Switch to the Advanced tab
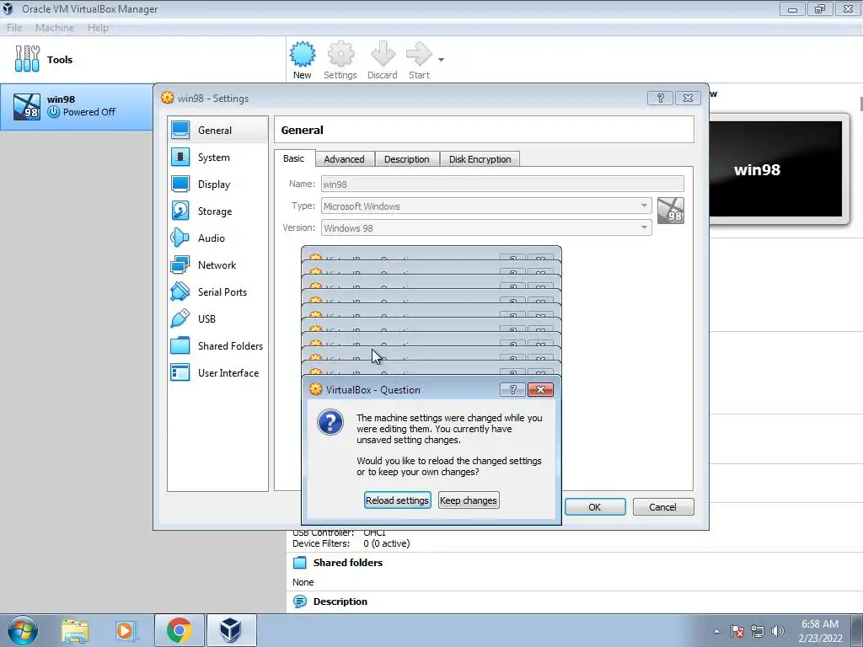863x647 pixels. coord(345,159)
